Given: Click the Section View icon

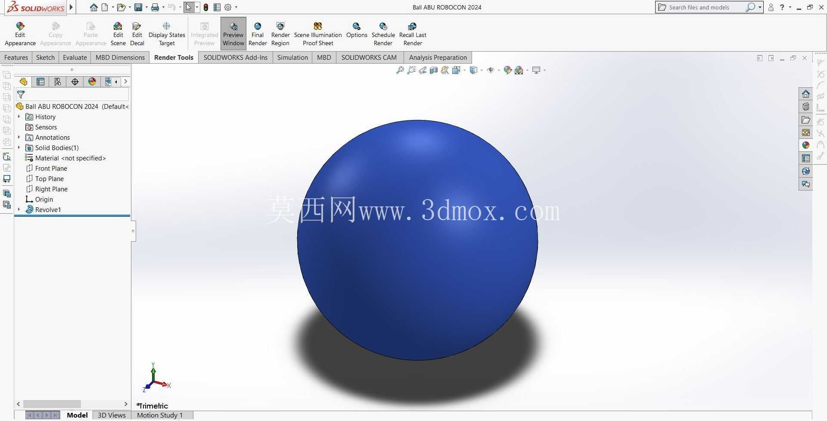Looking at the screenshot, I should click(x=434, y=70).
